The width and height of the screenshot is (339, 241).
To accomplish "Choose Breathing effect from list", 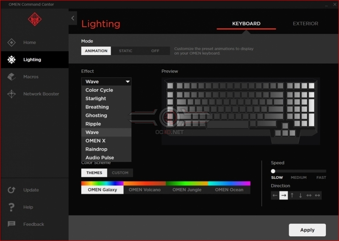I will click(106, 107).
